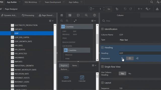Screen dimensions: 161x90
Task: Set heading alignment to right
Action: point(137,58)
